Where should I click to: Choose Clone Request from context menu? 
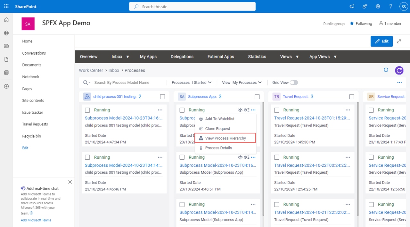pyautogui.click(x=225, y=129)
